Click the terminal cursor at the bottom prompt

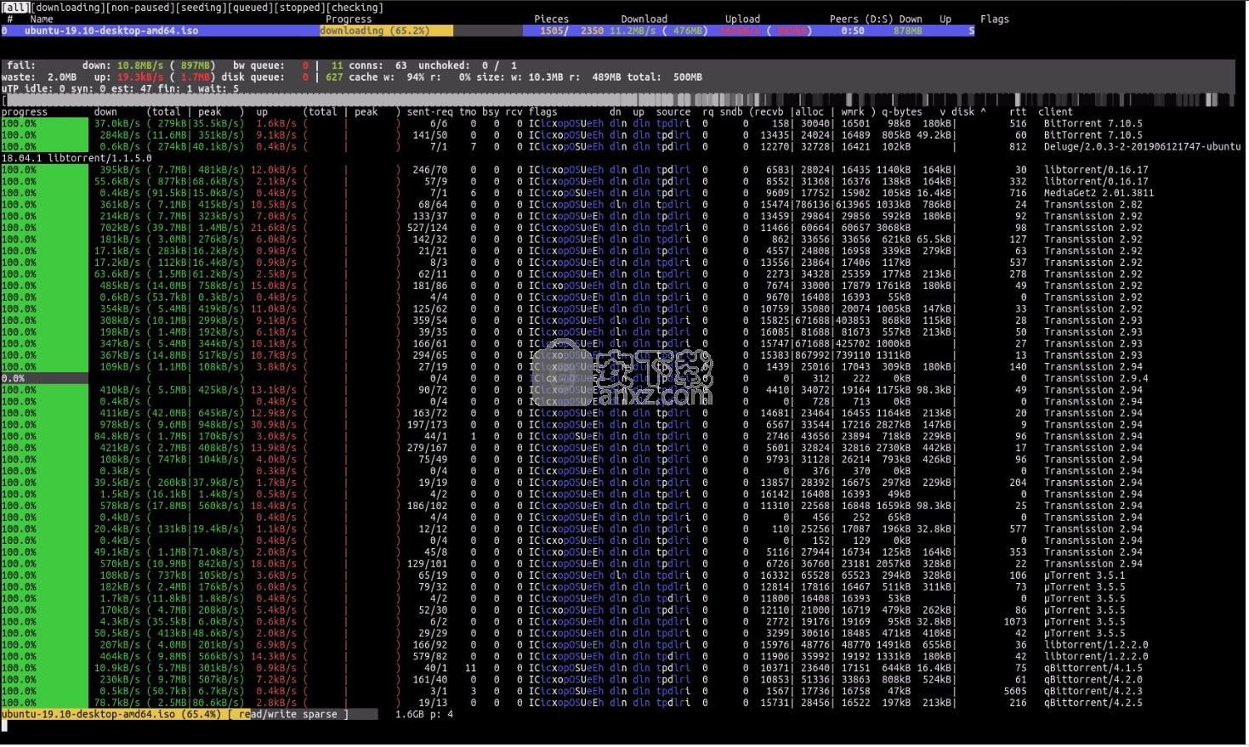point(4,726)
